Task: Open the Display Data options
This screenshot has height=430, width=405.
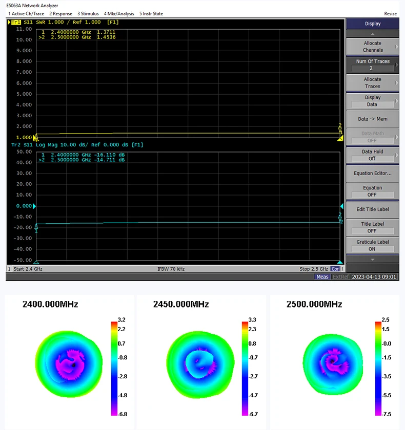Action: (373, 101)
